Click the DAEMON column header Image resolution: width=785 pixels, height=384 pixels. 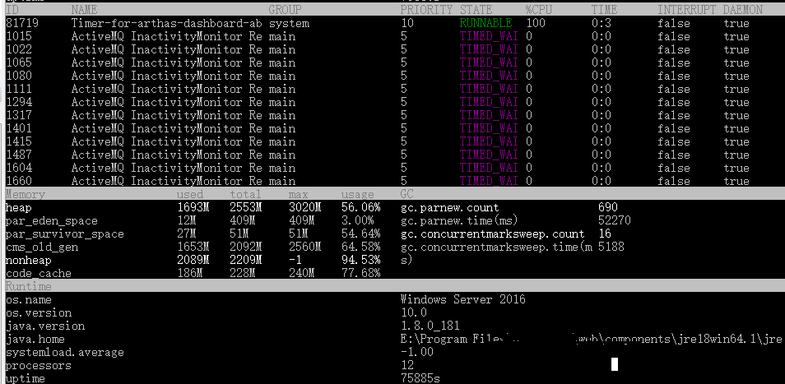tap(742, 10)
